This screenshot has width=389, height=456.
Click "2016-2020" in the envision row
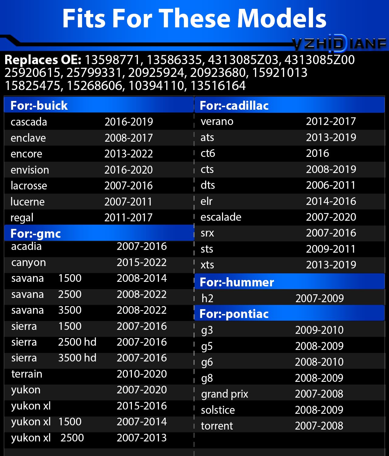[129, 170]
